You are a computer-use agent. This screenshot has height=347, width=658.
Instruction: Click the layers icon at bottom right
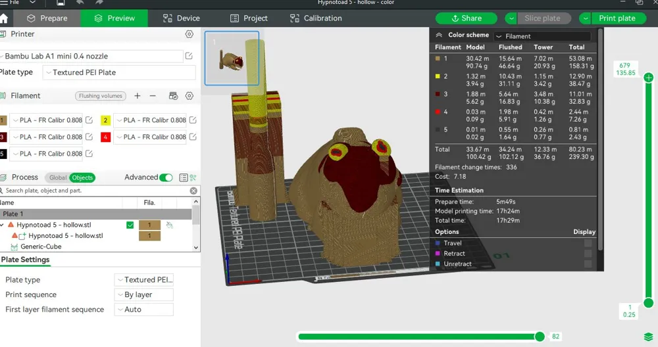(x=648, y=337)
